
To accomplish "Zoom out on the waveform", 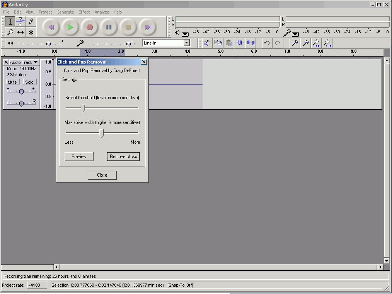I will click(305, 43).
